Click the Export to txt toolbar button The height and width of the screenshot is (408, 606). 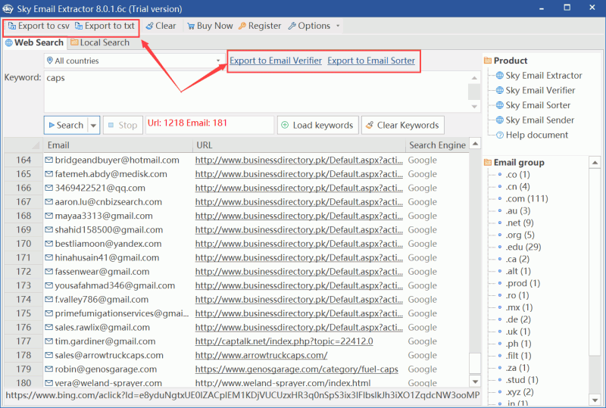[x=105, y=26]
